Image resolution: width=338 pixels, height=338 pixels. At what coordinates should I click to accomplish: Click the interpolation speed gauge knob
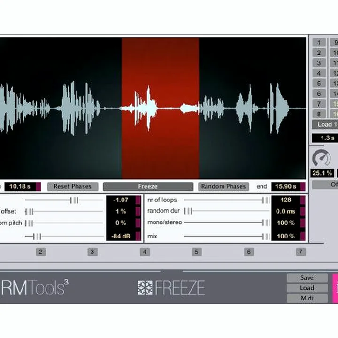322,159
